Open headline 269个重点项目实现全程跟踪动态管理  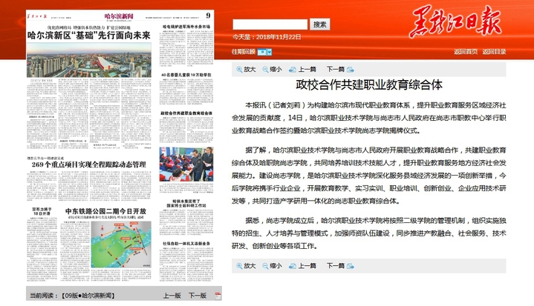pos(89,164)
